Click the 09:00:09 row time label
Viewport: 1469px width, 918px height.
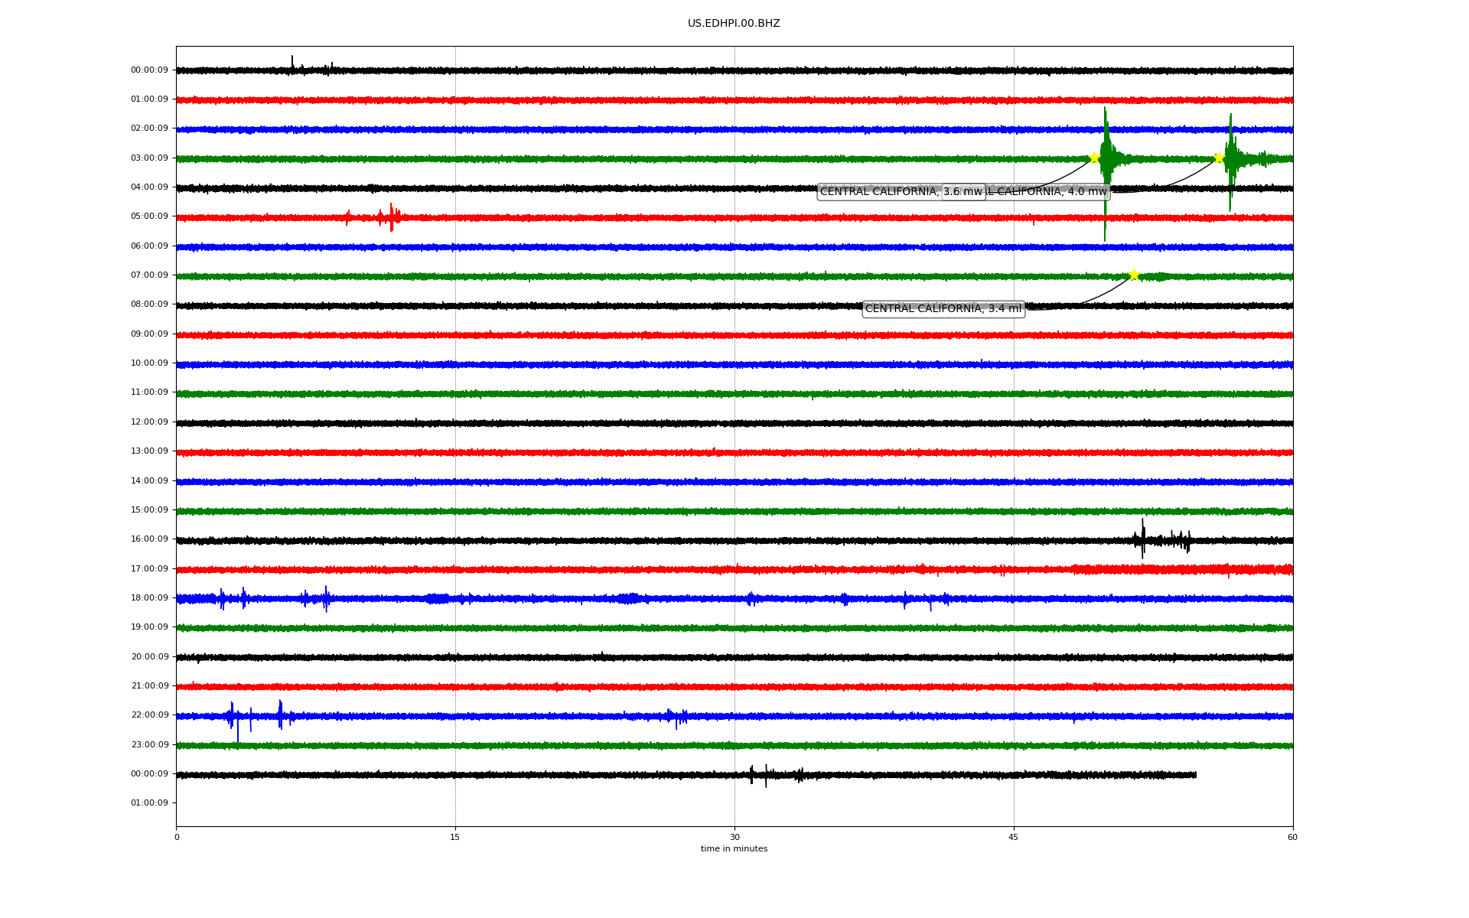(149, 334)
